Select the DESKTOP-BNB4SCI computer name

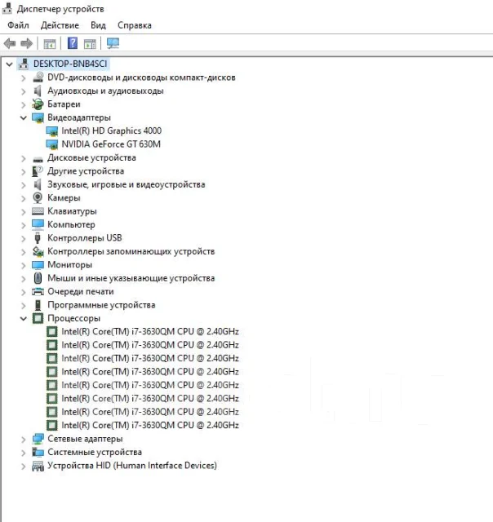(70, 64)
